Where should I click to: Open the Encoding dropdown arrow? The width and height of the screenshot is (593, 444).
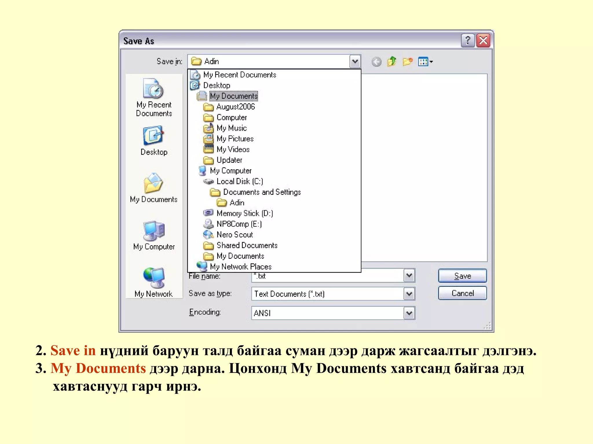[x=409, y=313]
